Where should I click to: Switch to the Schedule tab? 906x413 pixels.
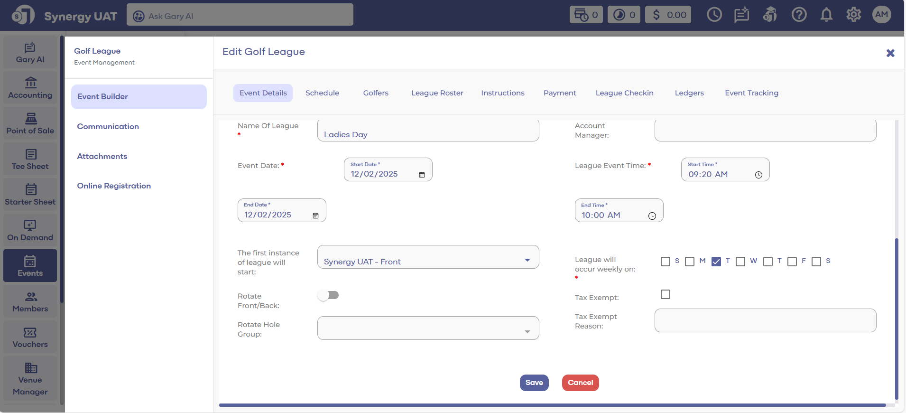(x=322, y=93)
